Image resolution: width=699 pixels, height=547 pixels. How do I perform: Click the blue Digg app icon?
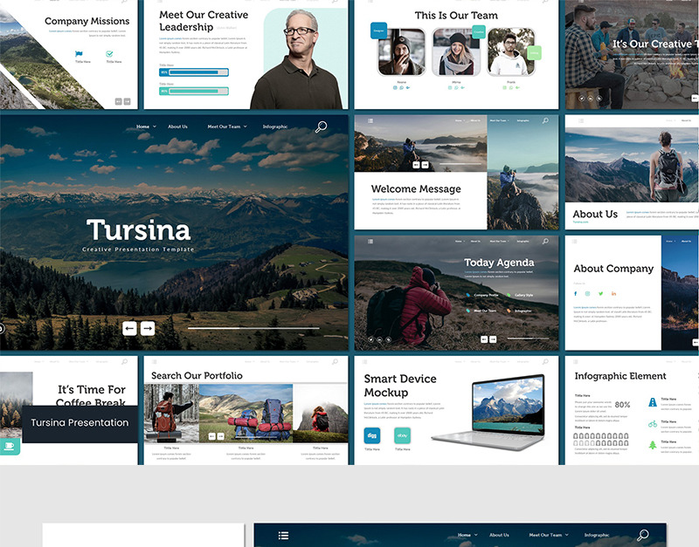click(x=372, y=434)
